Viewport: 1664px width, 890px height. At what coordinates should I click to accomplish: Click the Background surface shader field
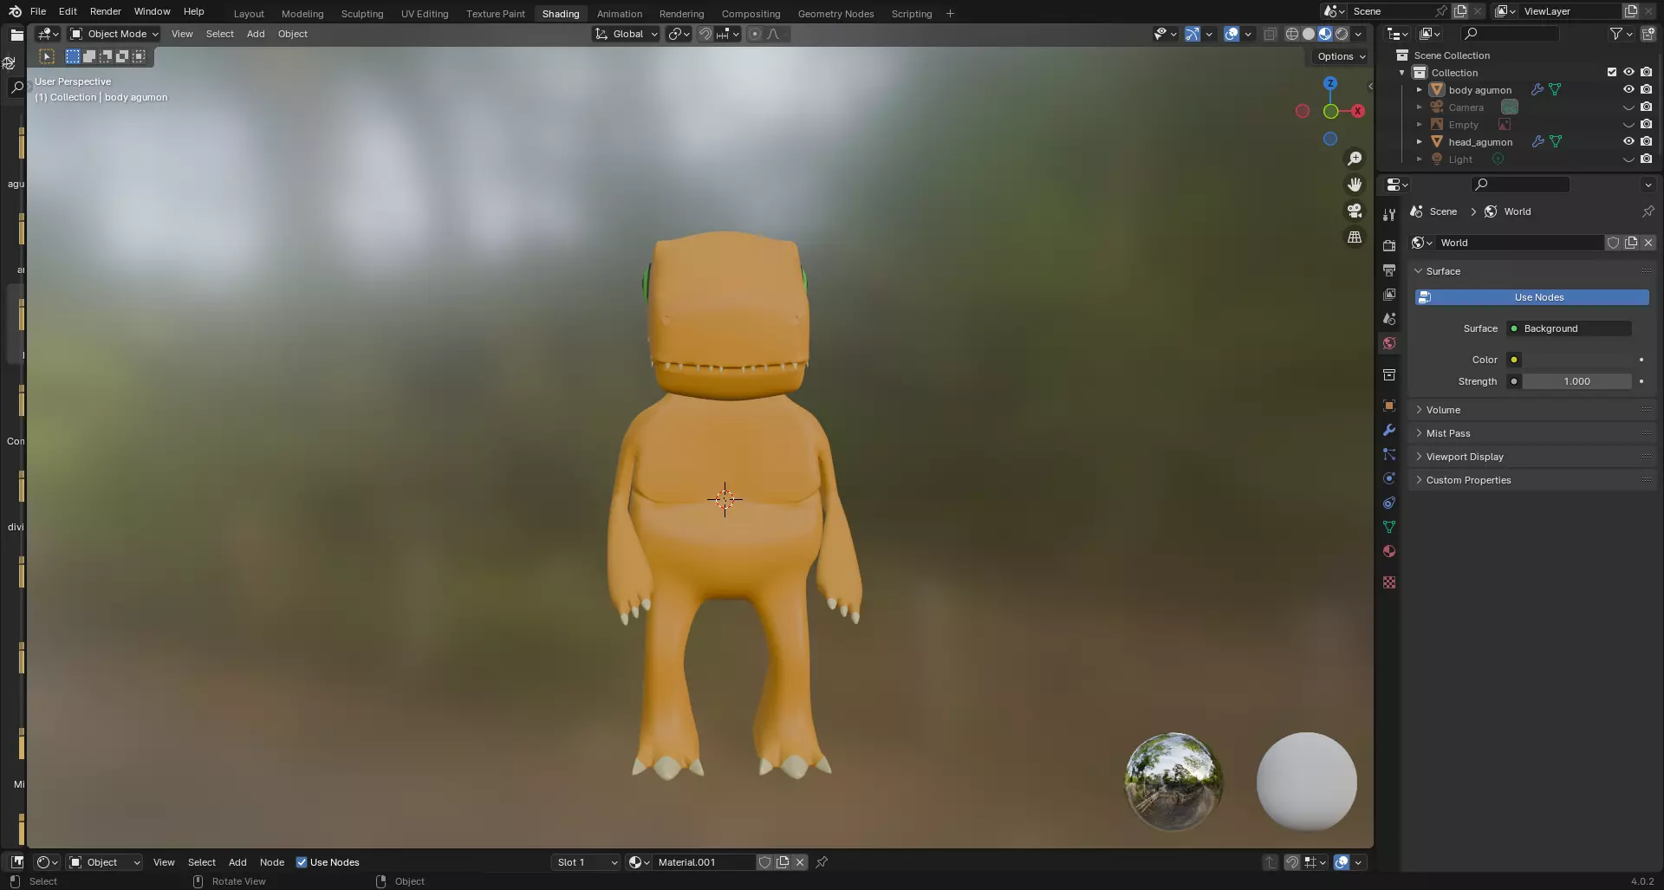pos(1570,328)
